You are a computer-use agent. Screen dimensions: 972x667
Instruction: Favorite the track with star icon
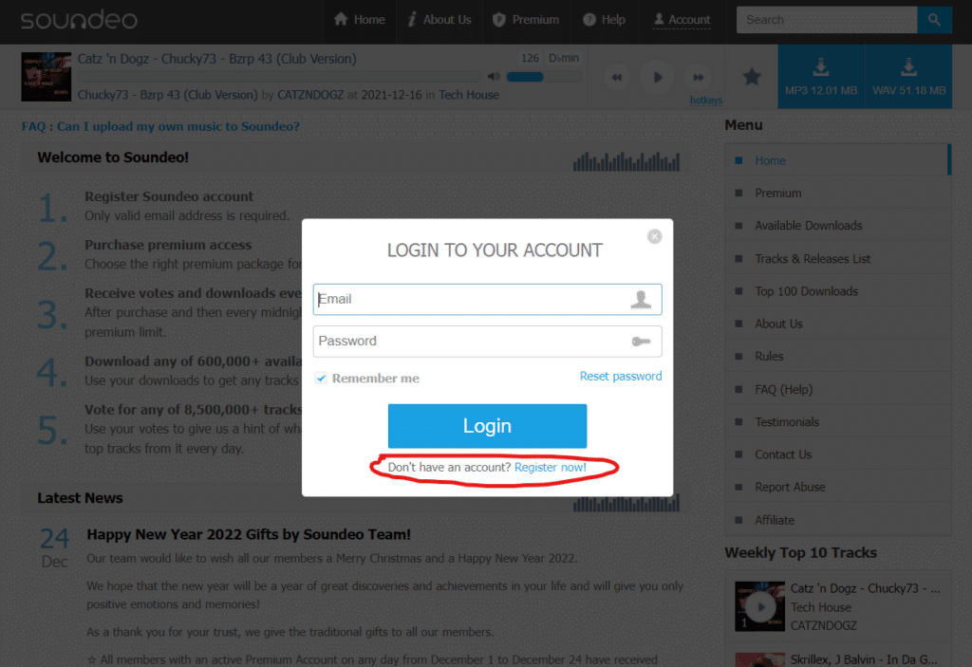pyautogui.click(x=752, y=77)
